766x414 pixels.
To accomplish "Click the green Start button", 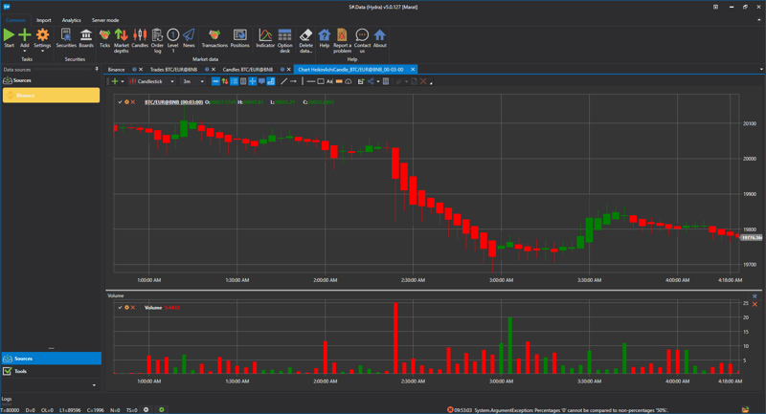I will (x=9, y=37).
